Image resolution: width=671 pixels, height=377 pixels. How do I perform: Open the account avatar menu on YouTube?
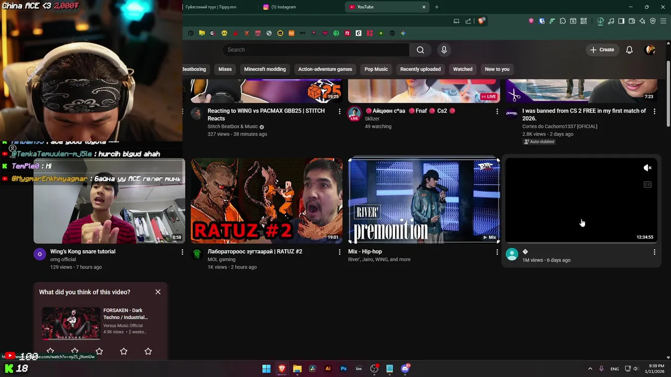tap(650, 50)
